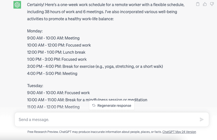
Task: Click the 11:00 AM - 12:00 PM Meeting line
Action: pos(53,107)
